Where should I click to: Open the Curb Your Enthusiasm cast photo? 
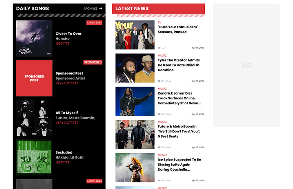pos(135,35)
